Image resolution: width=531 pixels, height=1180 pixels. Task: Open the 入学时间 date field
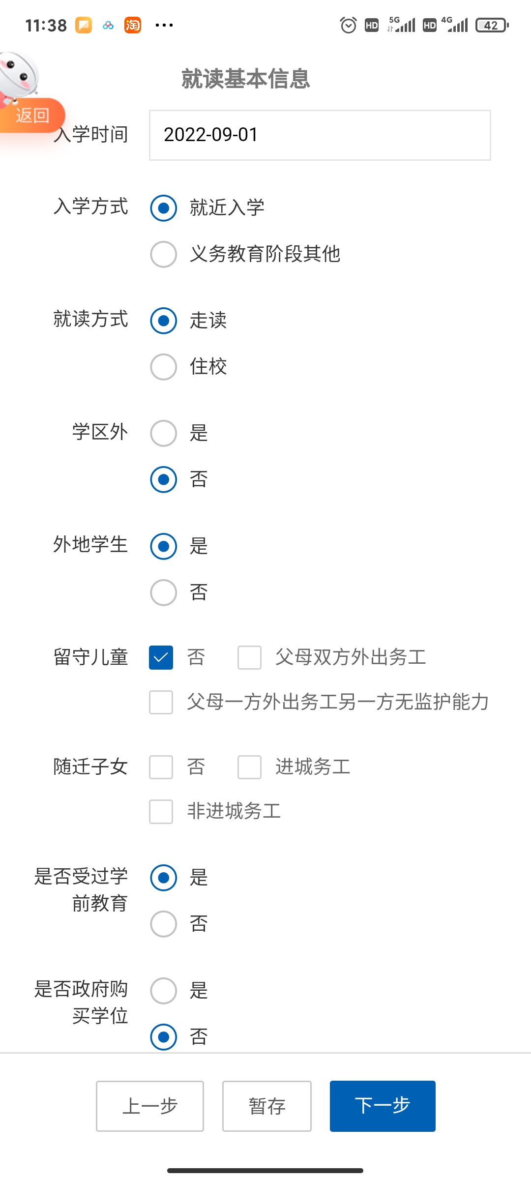pos(320,135)
